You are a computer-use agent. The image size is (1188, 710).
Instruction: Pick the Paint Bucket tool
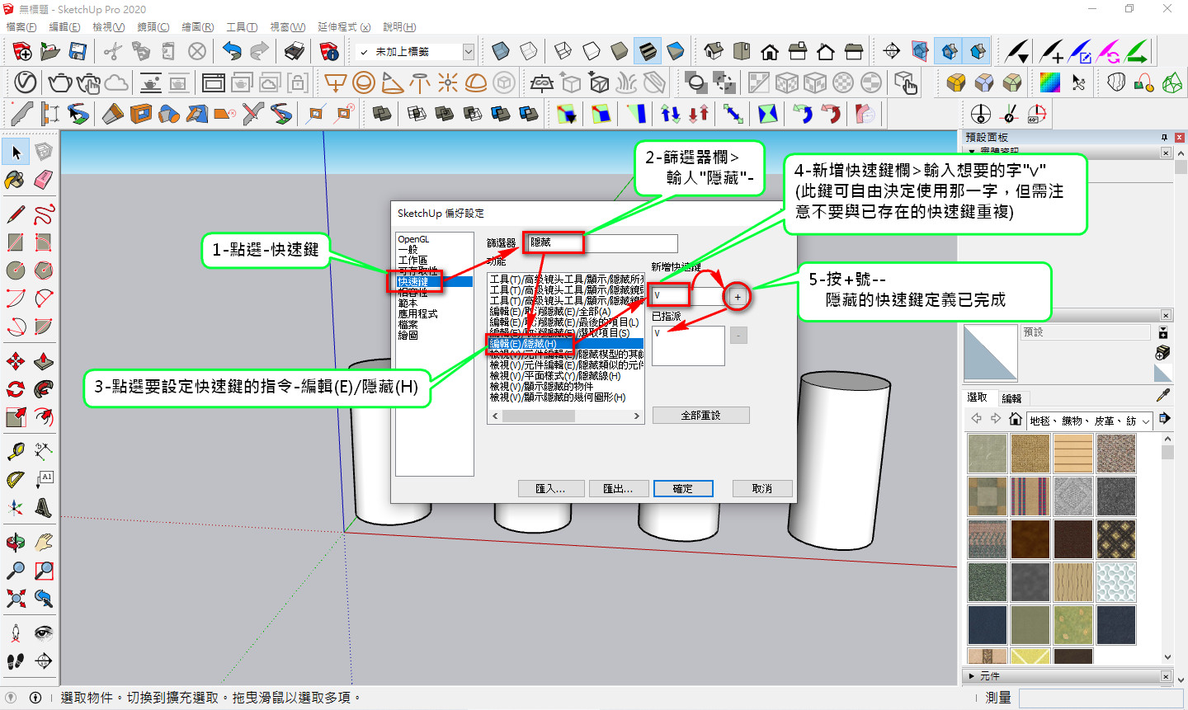(x=16, y=180)
